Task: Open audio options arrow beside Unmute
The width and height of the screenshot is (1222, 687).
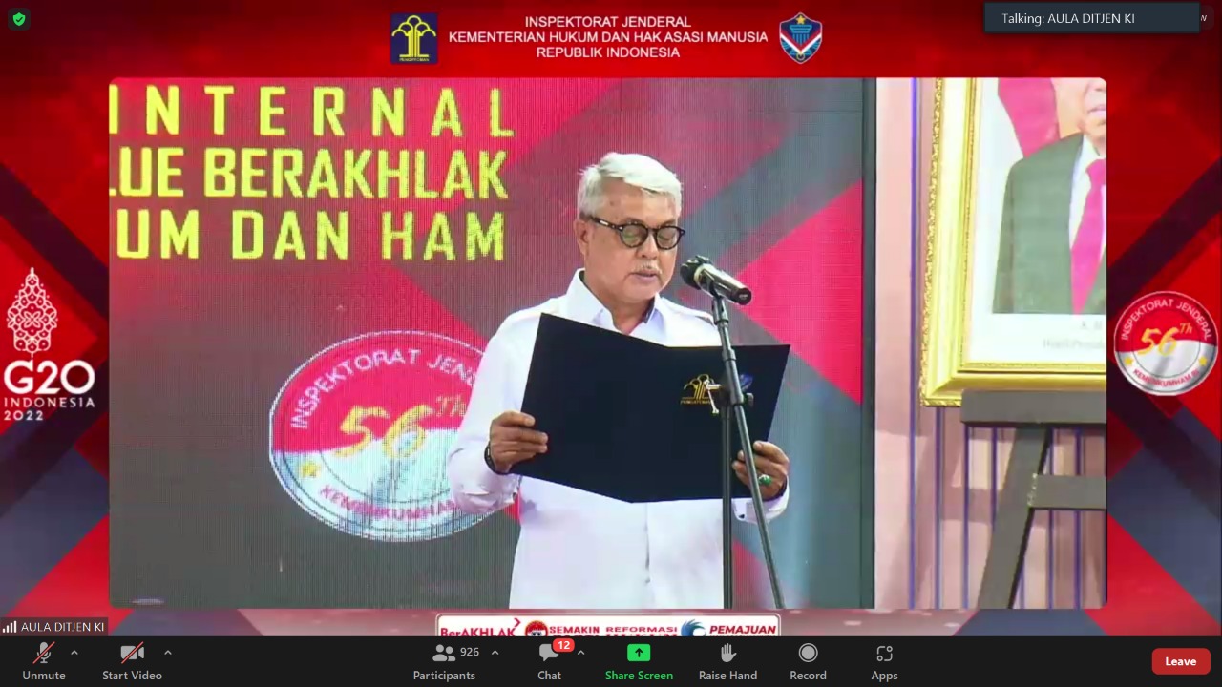Action: (74, 653)
